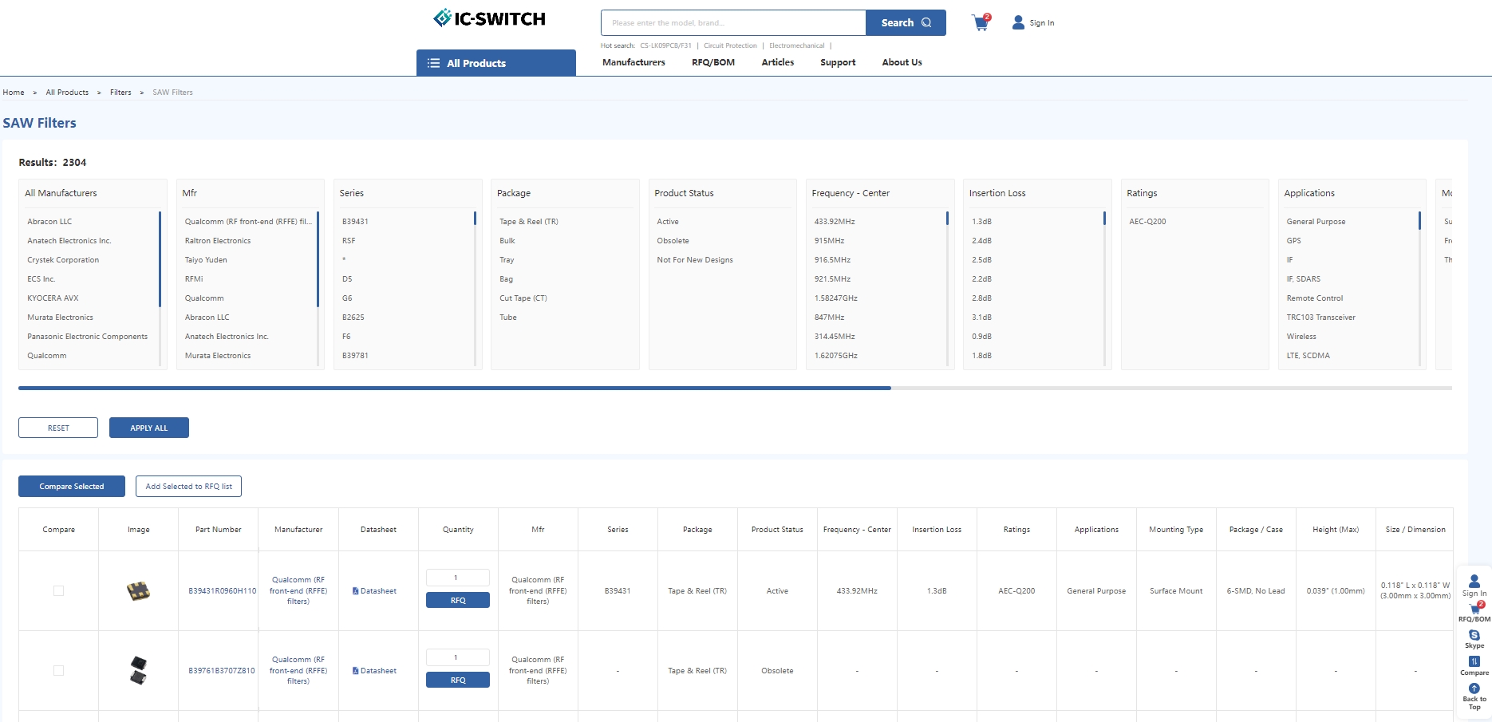Select Abracon LLC in All Manufacturers
Screen dimensions: 1492x722
point(49,222)
